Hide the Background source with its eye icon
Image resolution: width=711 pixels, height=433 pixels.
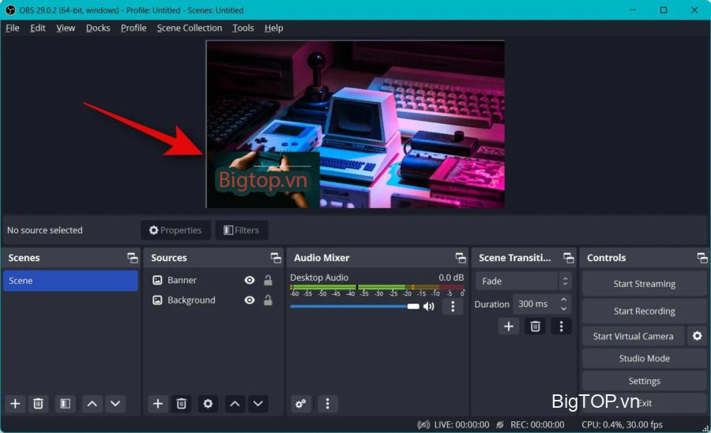[x=250, y=300]
